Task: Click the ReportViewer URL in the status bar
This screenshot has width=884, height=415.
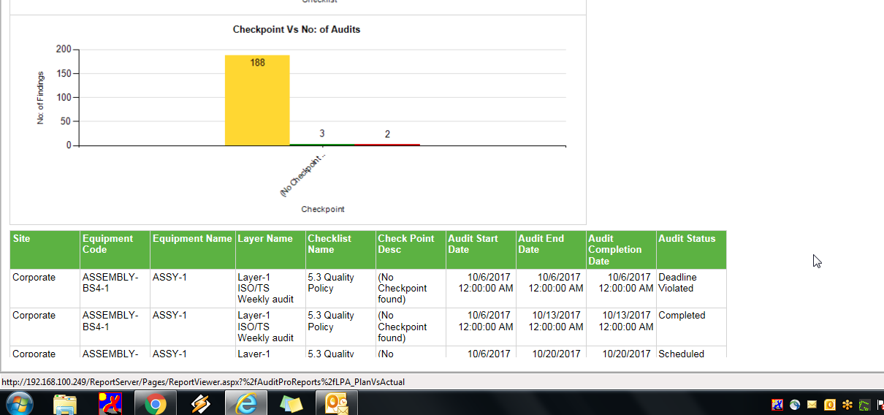Action: click(x=203, y=381)
